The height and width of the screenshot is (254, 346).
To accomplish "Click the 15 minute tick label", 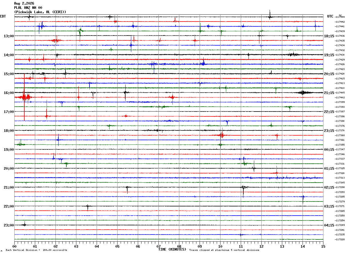I will click(323, 246).
